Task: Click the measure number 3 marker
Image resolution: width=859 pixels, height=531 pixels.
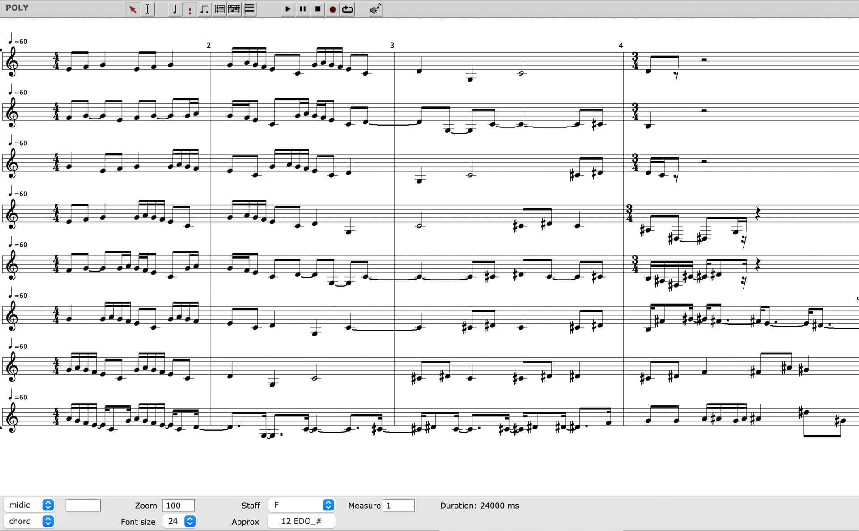Action: coord(392,45)
